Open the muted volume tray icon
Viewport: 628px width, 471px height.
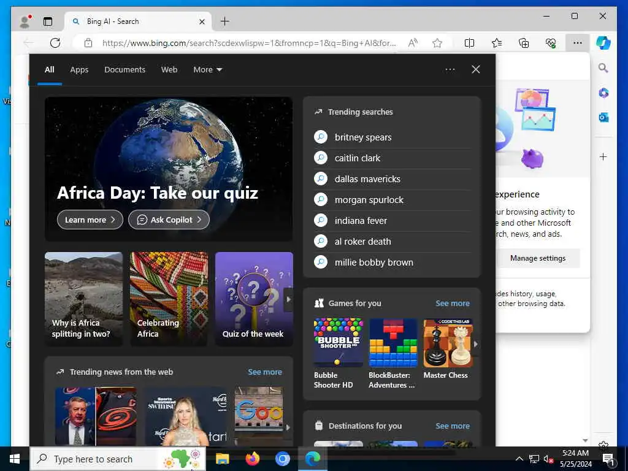coord(548,459)
